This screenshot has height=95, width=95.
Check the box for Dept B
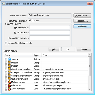click(6, 66)
